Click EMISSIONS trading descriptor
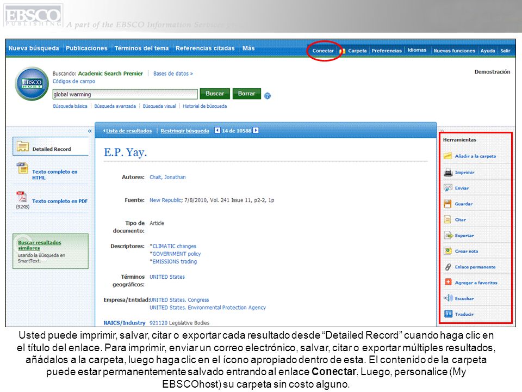Image resolution: width=522 pixels, height=392 pixels. pyautogui.click(x=175, y=261)
